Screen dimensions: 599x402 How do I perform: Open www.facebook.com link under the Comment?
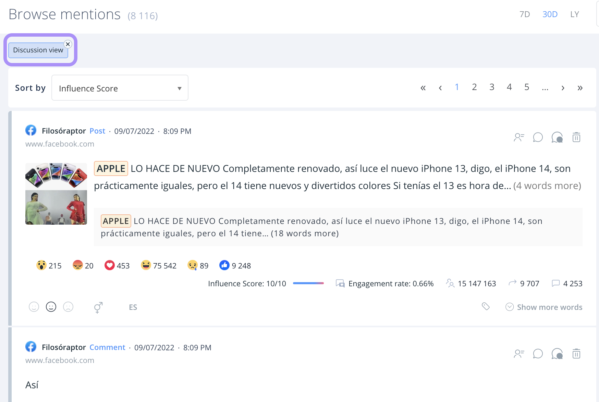coord(60,361)
